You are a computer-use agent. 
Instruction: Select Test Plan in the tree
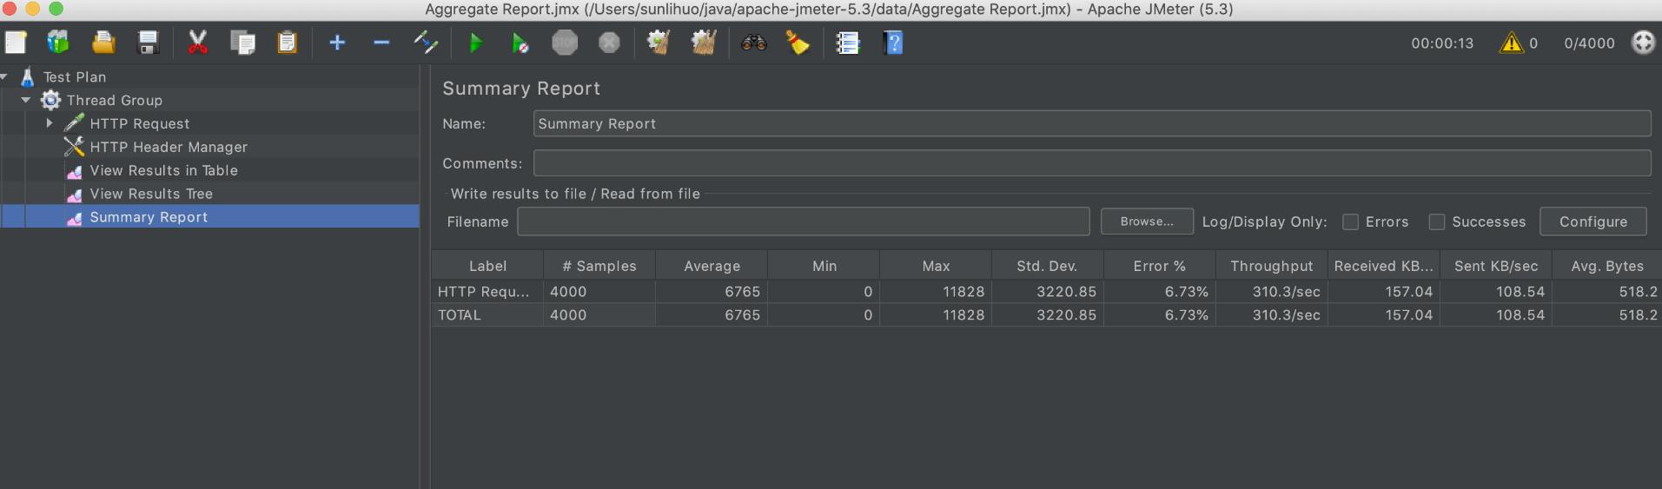pos(75,77)
